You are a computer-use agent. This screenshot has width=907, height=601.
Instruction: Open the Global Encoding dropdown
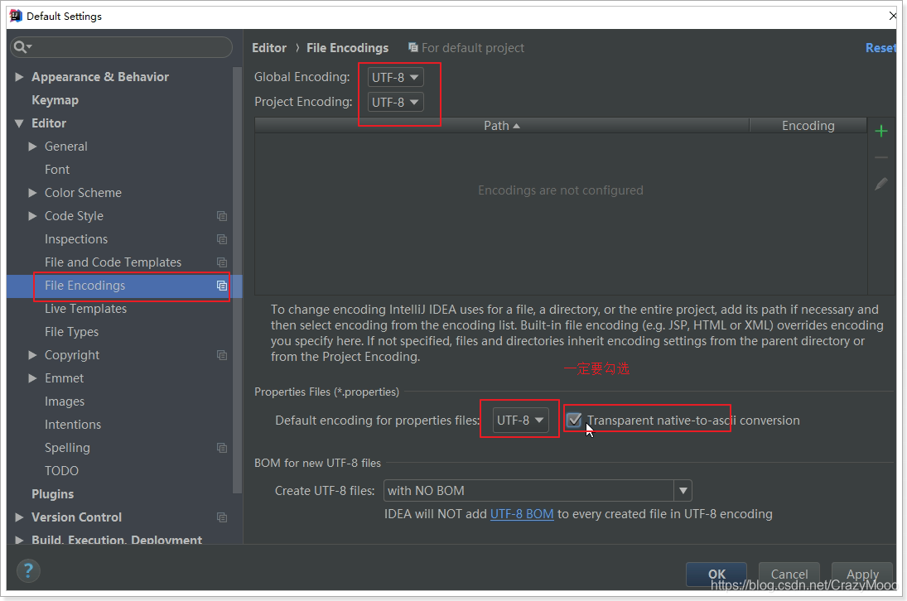[396, 78]
